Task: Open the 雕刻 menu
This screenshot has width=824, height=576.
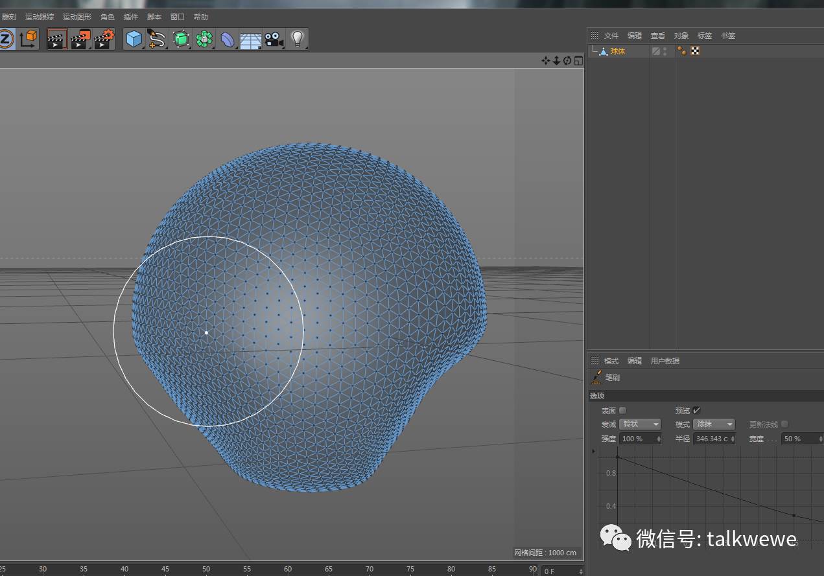Action: click(x=8, y=17)
